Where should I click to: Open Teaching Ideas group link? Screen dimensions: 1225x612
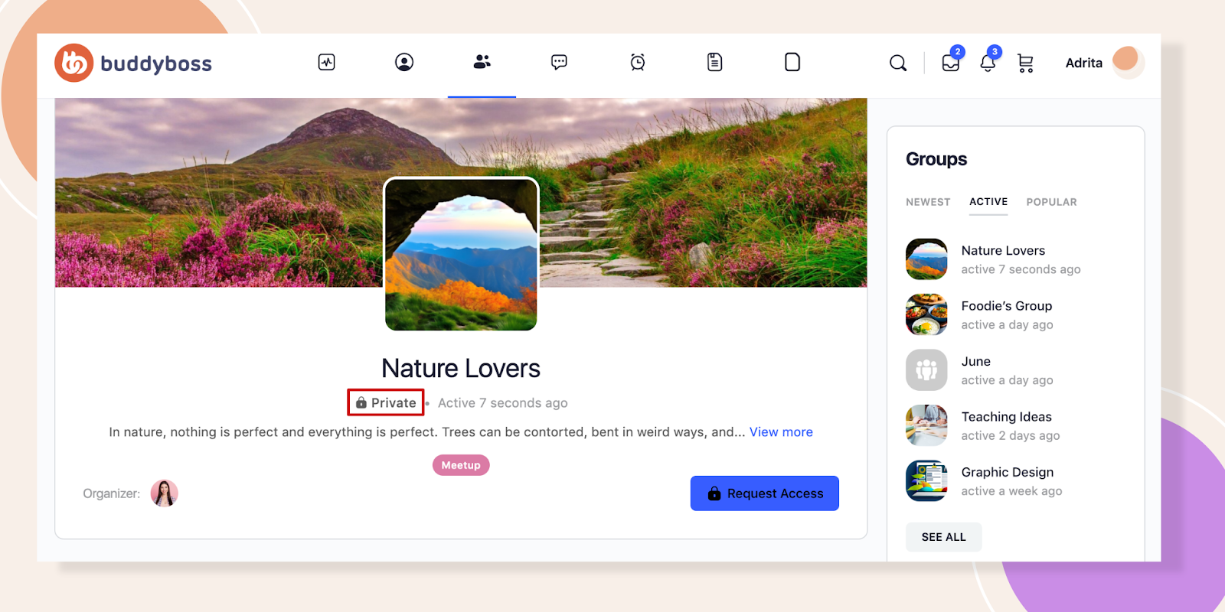point(1007,417)
